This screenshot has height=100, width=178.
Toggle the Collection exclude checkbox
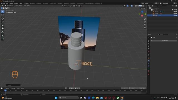(172, 10)
